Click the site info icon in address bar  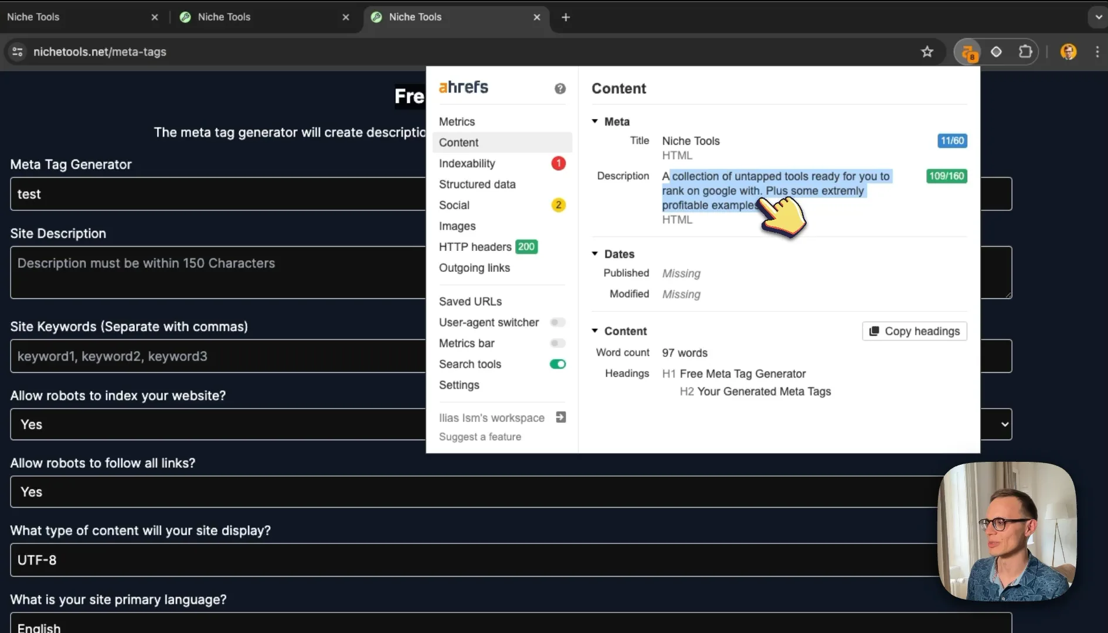(x=18, y=52)
